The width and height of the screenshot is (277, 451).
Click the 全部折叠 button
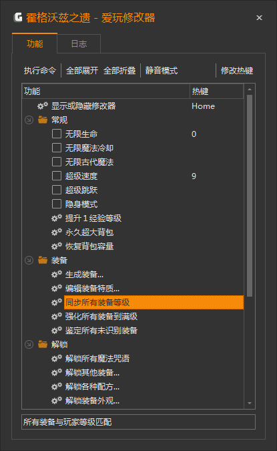coord(119,70)
